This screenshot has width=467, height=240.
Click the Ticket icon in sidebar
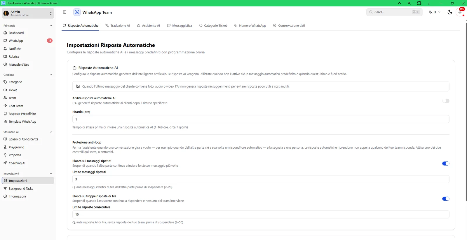pyautogui.click(x=5, y=90)
